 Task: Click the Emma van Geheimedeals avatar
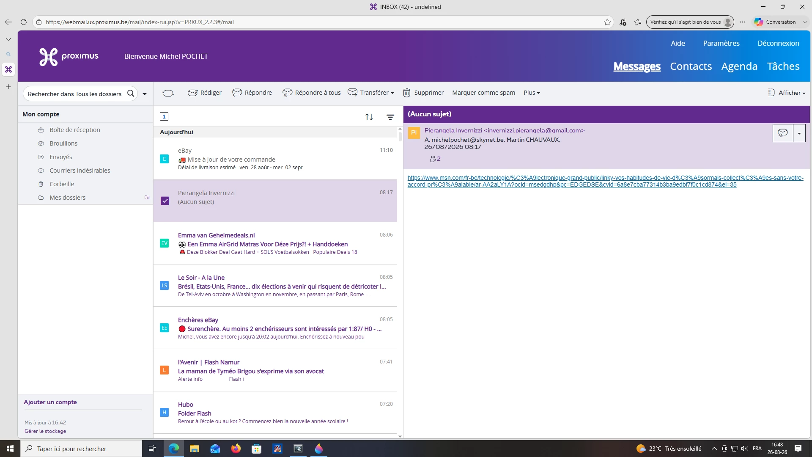click(x=165, y=243)
